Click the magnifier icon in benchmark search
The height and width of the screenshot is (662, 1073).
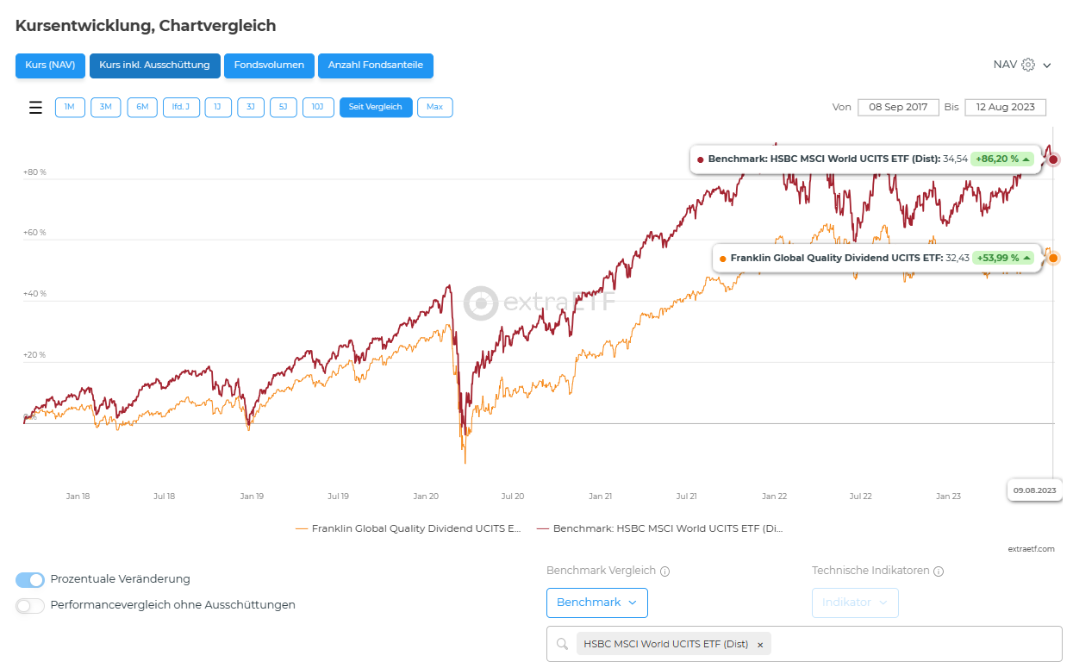(562, 644)
